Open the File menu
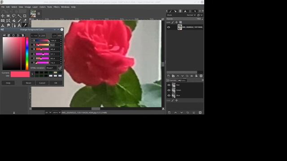The height and width of the screenshot is (161, 287). [3, 7]
